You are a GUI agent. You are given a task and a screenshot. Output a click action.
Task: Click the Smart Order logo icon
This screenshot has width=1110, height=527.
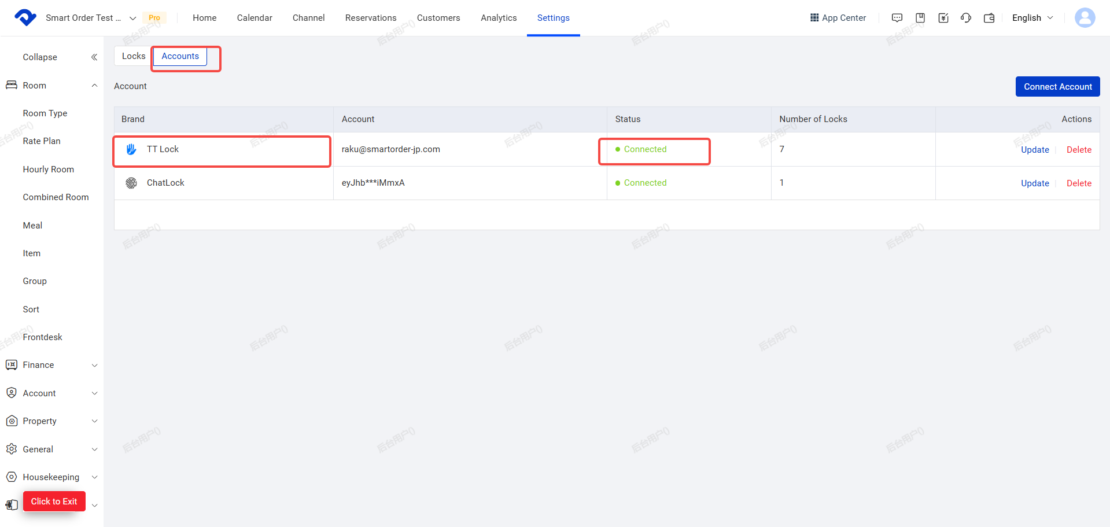click(25, 17)
